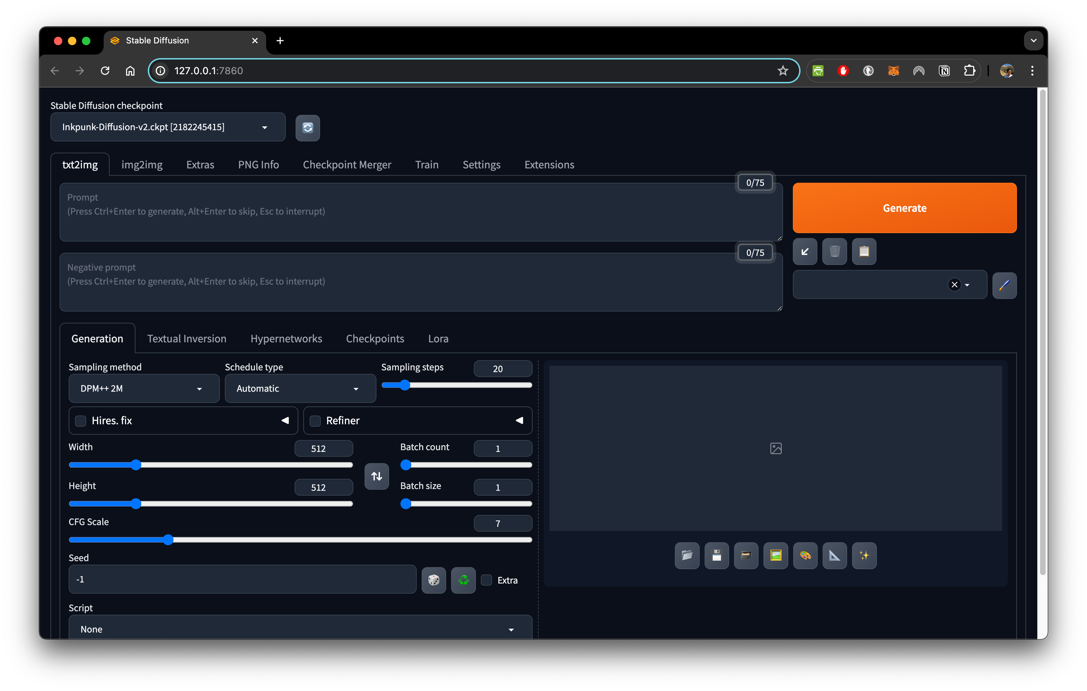The height and width of the screenshot is (691, 1087).
Task: Click the pen icon to edit styles
Action: (x=1004, y=285)
